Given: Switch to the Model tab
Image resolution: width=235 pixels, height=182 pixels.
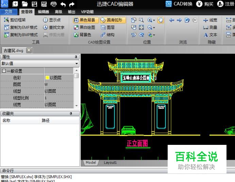Looking at the screenshot, I should [91, 163].
